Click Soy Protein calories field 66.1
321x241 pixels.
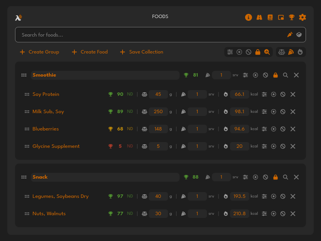[x=240, y=94]
